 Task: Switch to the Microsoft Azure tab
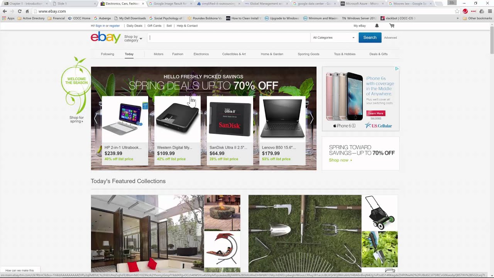tap(363, 3)
